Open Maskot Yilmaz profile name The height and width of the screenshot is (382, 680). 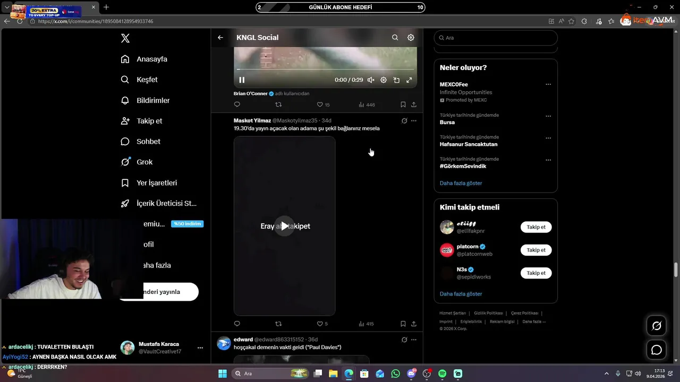[x=252, y=120]
